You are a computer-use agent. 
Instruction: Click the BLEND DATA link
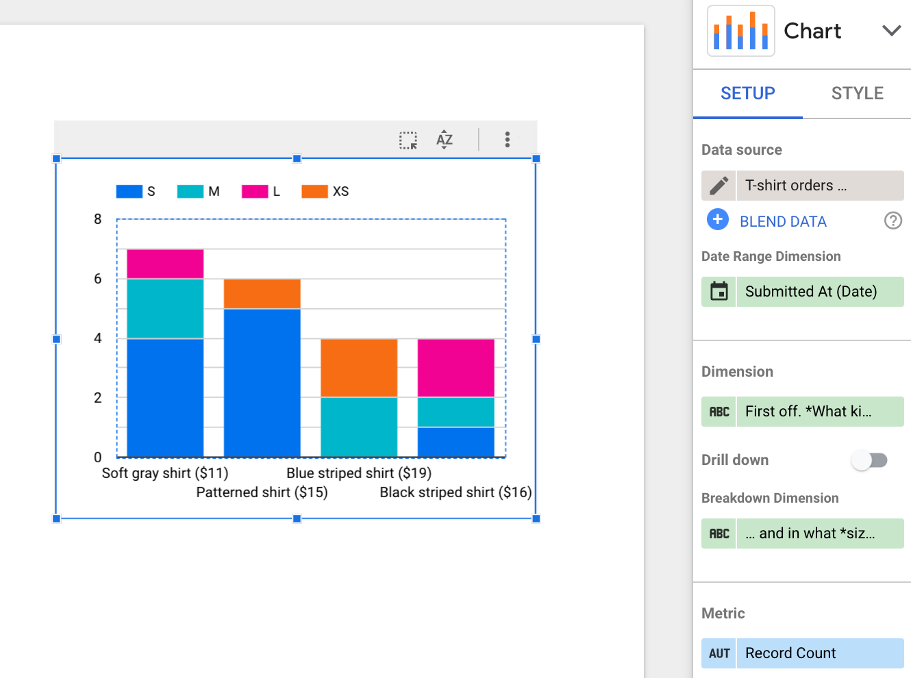coord(783,221)
